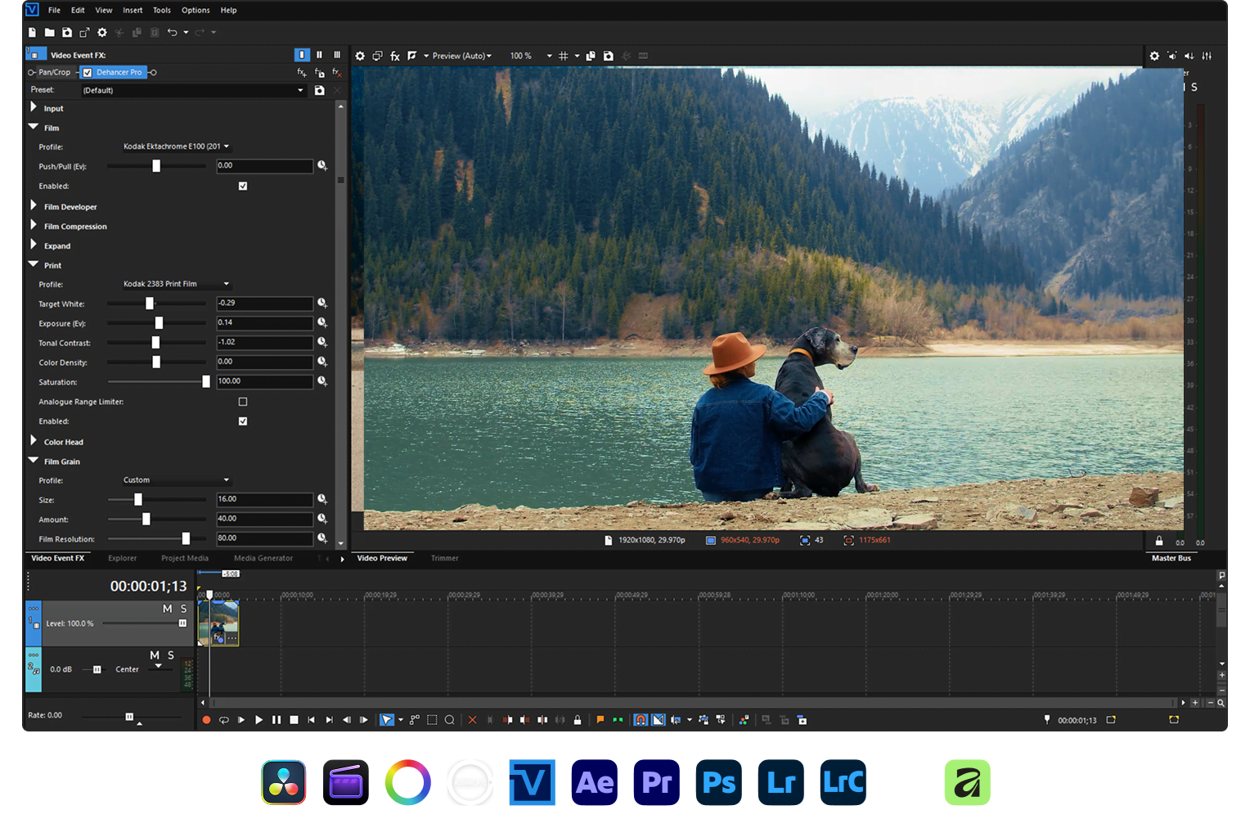Insert marker with orange flag icon
The width and height of the screenshot is (1250, 819).
coord(600,720)
